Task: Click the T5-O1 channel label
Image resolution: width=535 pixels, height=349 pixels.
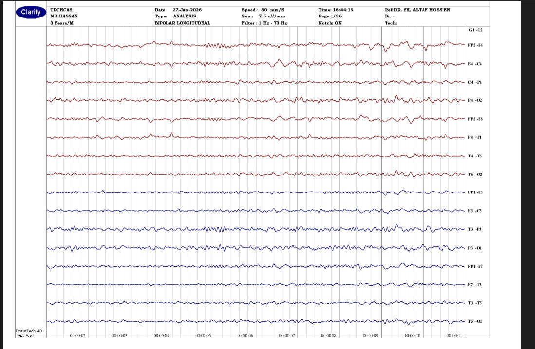Action: (475, 321)
